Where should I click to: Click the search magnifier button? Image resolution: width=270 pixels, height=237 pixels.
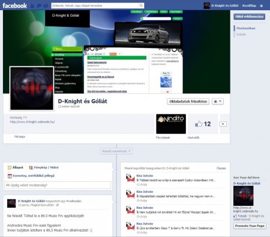(x=141, y=5)
